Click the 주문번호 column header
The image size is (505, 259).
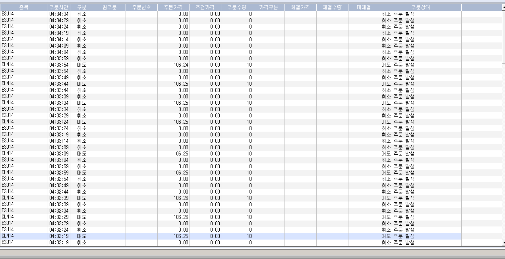click(x=141, y=7)
